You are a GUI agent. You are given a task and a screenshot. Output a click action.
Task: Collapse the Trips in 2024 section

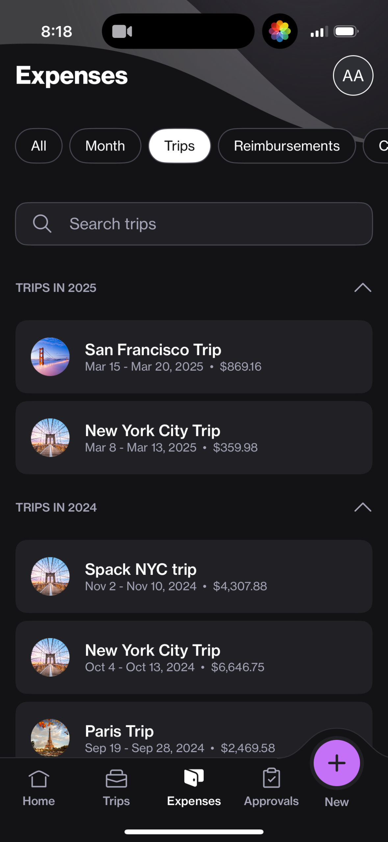(363, 507)
